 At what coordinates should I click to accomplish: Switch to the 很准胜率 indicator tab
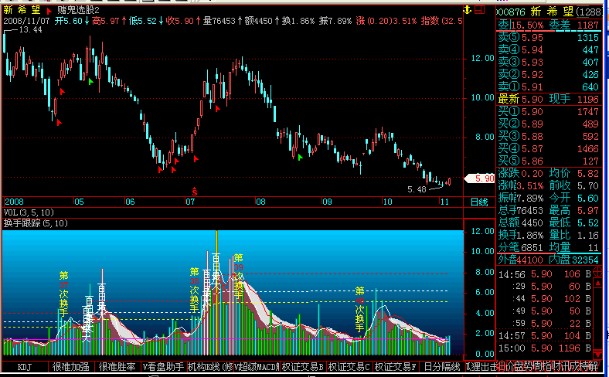(117, 366)
